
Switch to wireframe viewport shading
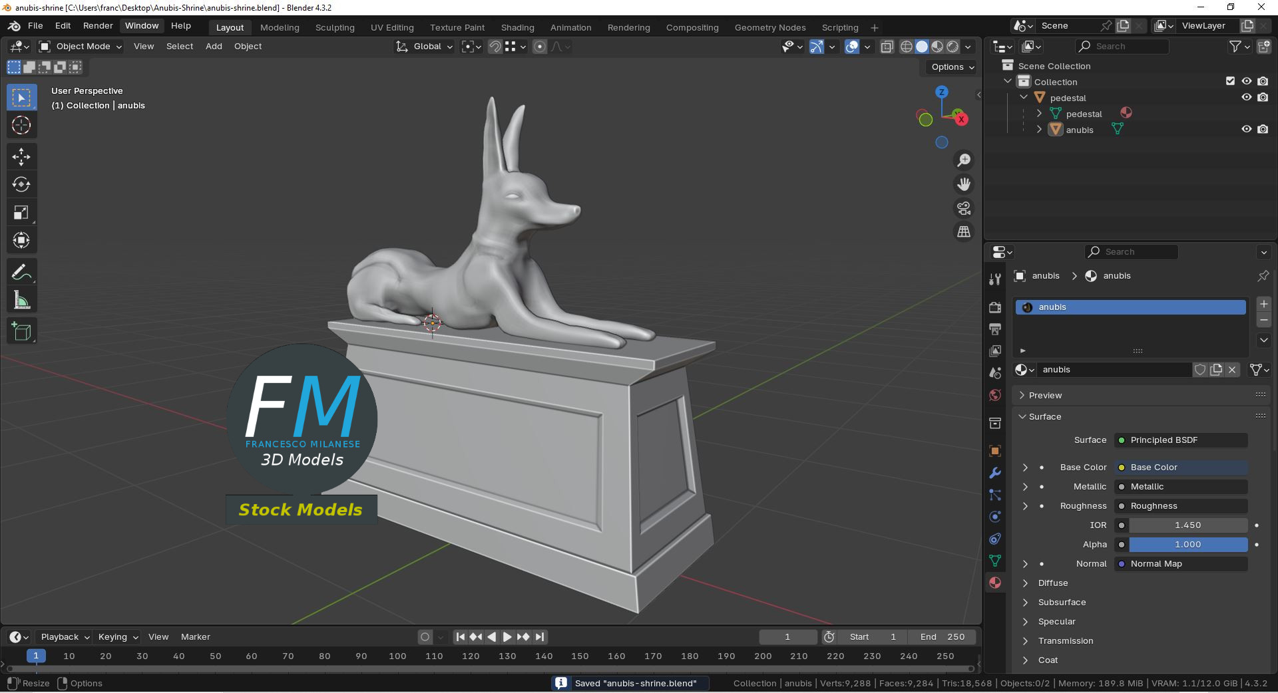(x=907, y=47)
